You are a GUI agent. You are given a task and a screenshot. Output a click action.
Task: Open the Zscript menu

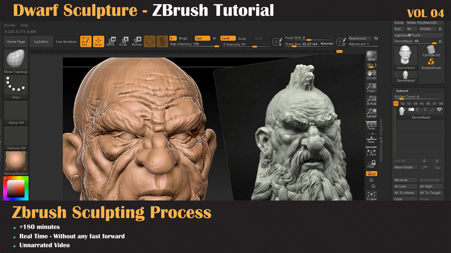[x=10, y=25]
